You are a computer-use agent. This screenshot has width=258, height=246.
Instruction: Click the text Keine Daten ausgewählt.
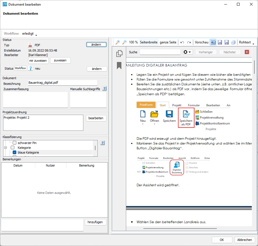coord(54,193)
